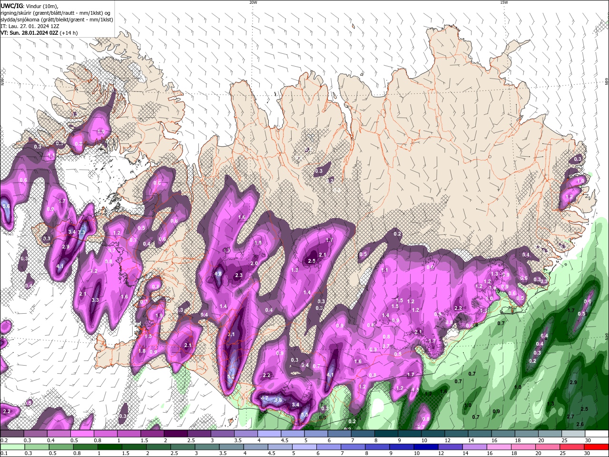Image resolution: width=609 pixels, height=457 pixels.
Task: Select the 2.6 rainfall value in the southeast sea
Action: pos(580,424)
